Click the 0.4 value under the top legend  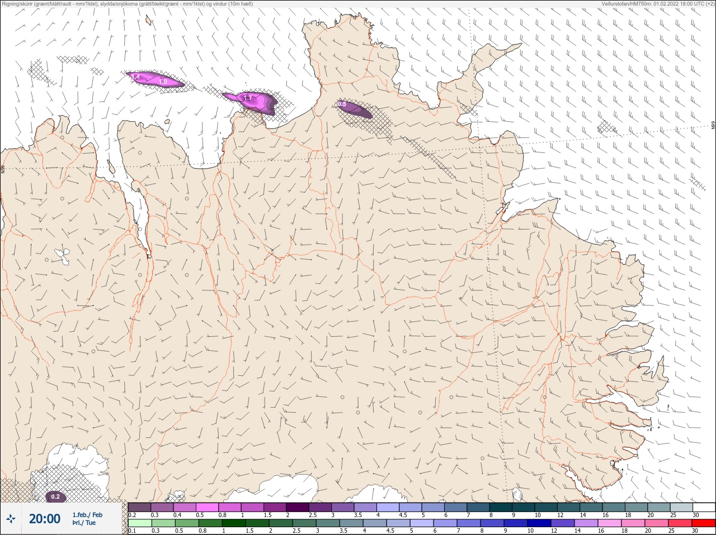pyautogui.click(x=177, y=515)
